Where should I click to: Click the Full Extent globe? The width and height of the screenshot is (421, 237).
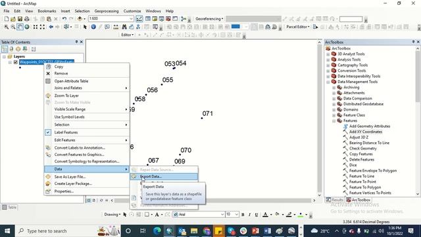click(27, 27)
